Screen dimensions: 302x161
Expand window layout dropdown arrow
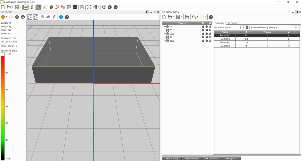pyautogui.click(x=98, y=7)
